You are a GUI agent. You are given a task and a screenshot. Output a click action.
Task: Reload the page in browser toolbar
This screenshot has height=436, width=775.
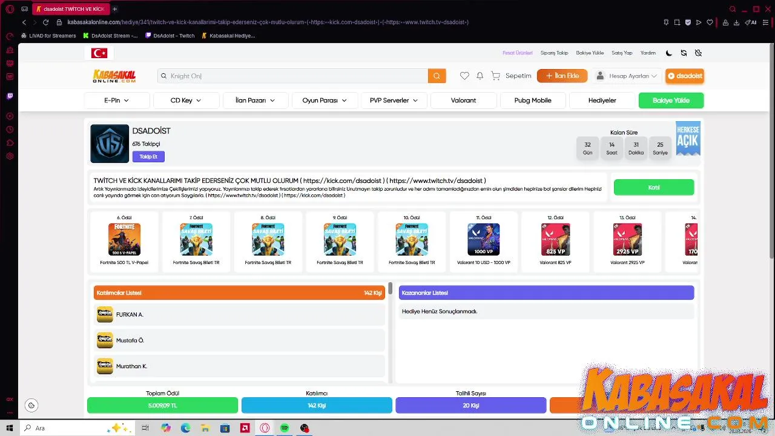(45, 22)
